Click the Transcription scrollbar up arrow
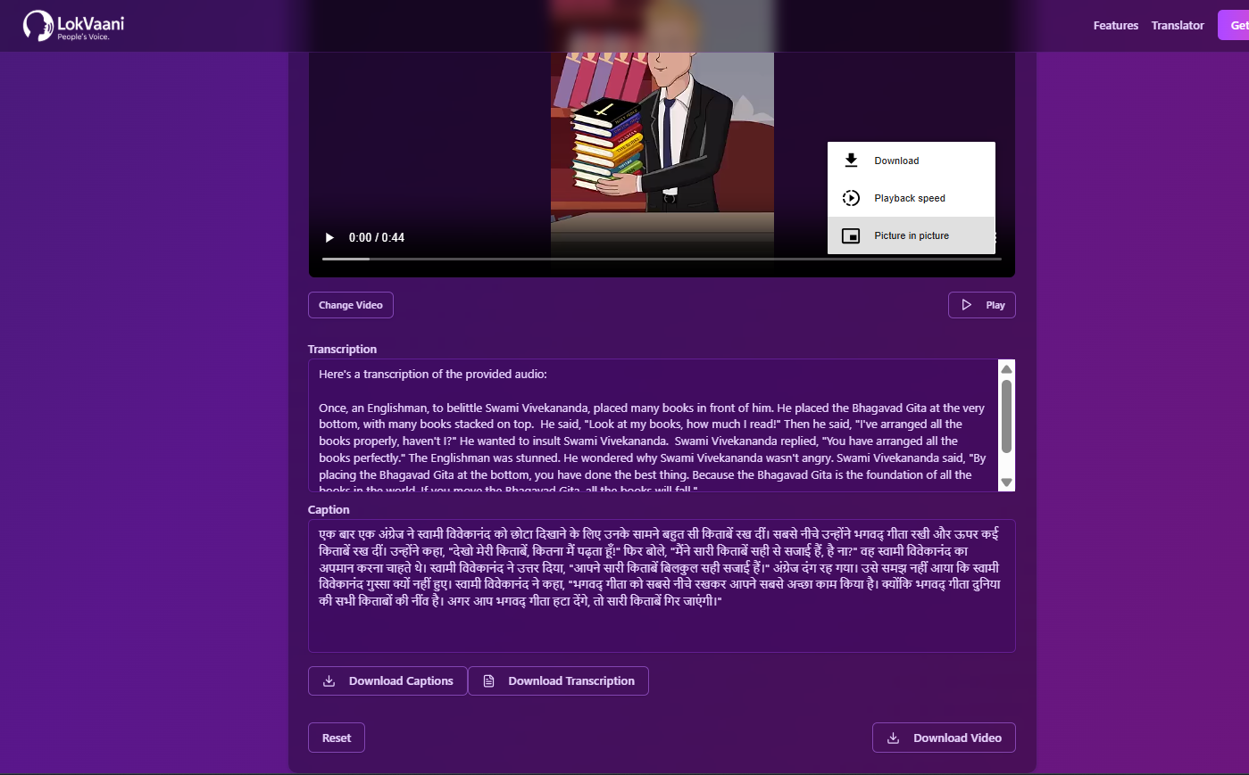 [1007, 369]
